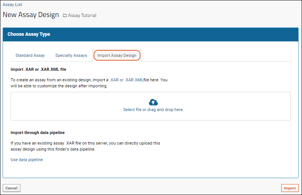The image size is (302, 195).
Task: Click the file drop zone box
Action: click(x=150, y=106)
